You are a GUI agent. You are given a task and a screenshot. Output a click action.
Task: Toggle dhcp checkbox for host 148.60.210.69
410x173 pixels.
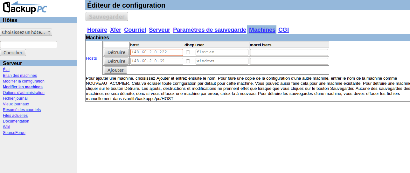point(188,61)
